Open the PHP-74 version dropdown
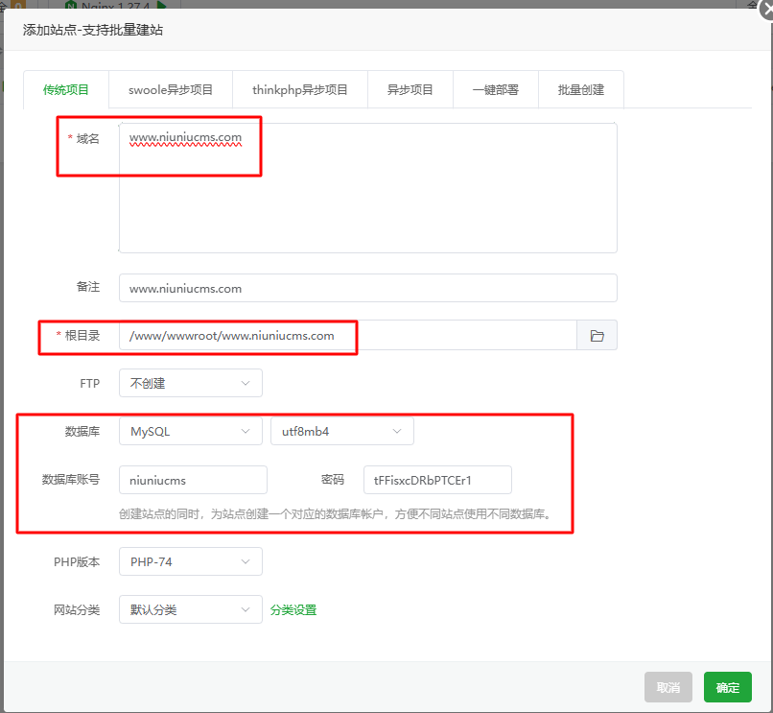The image size is (773, 713). click(190, 562)
